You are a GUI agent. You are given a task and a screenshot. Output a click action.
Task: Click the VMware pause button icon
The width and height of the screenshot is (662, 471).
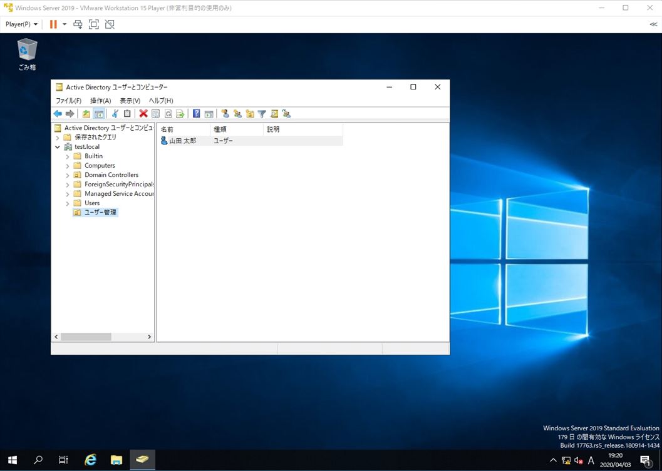tap(53, 24)
